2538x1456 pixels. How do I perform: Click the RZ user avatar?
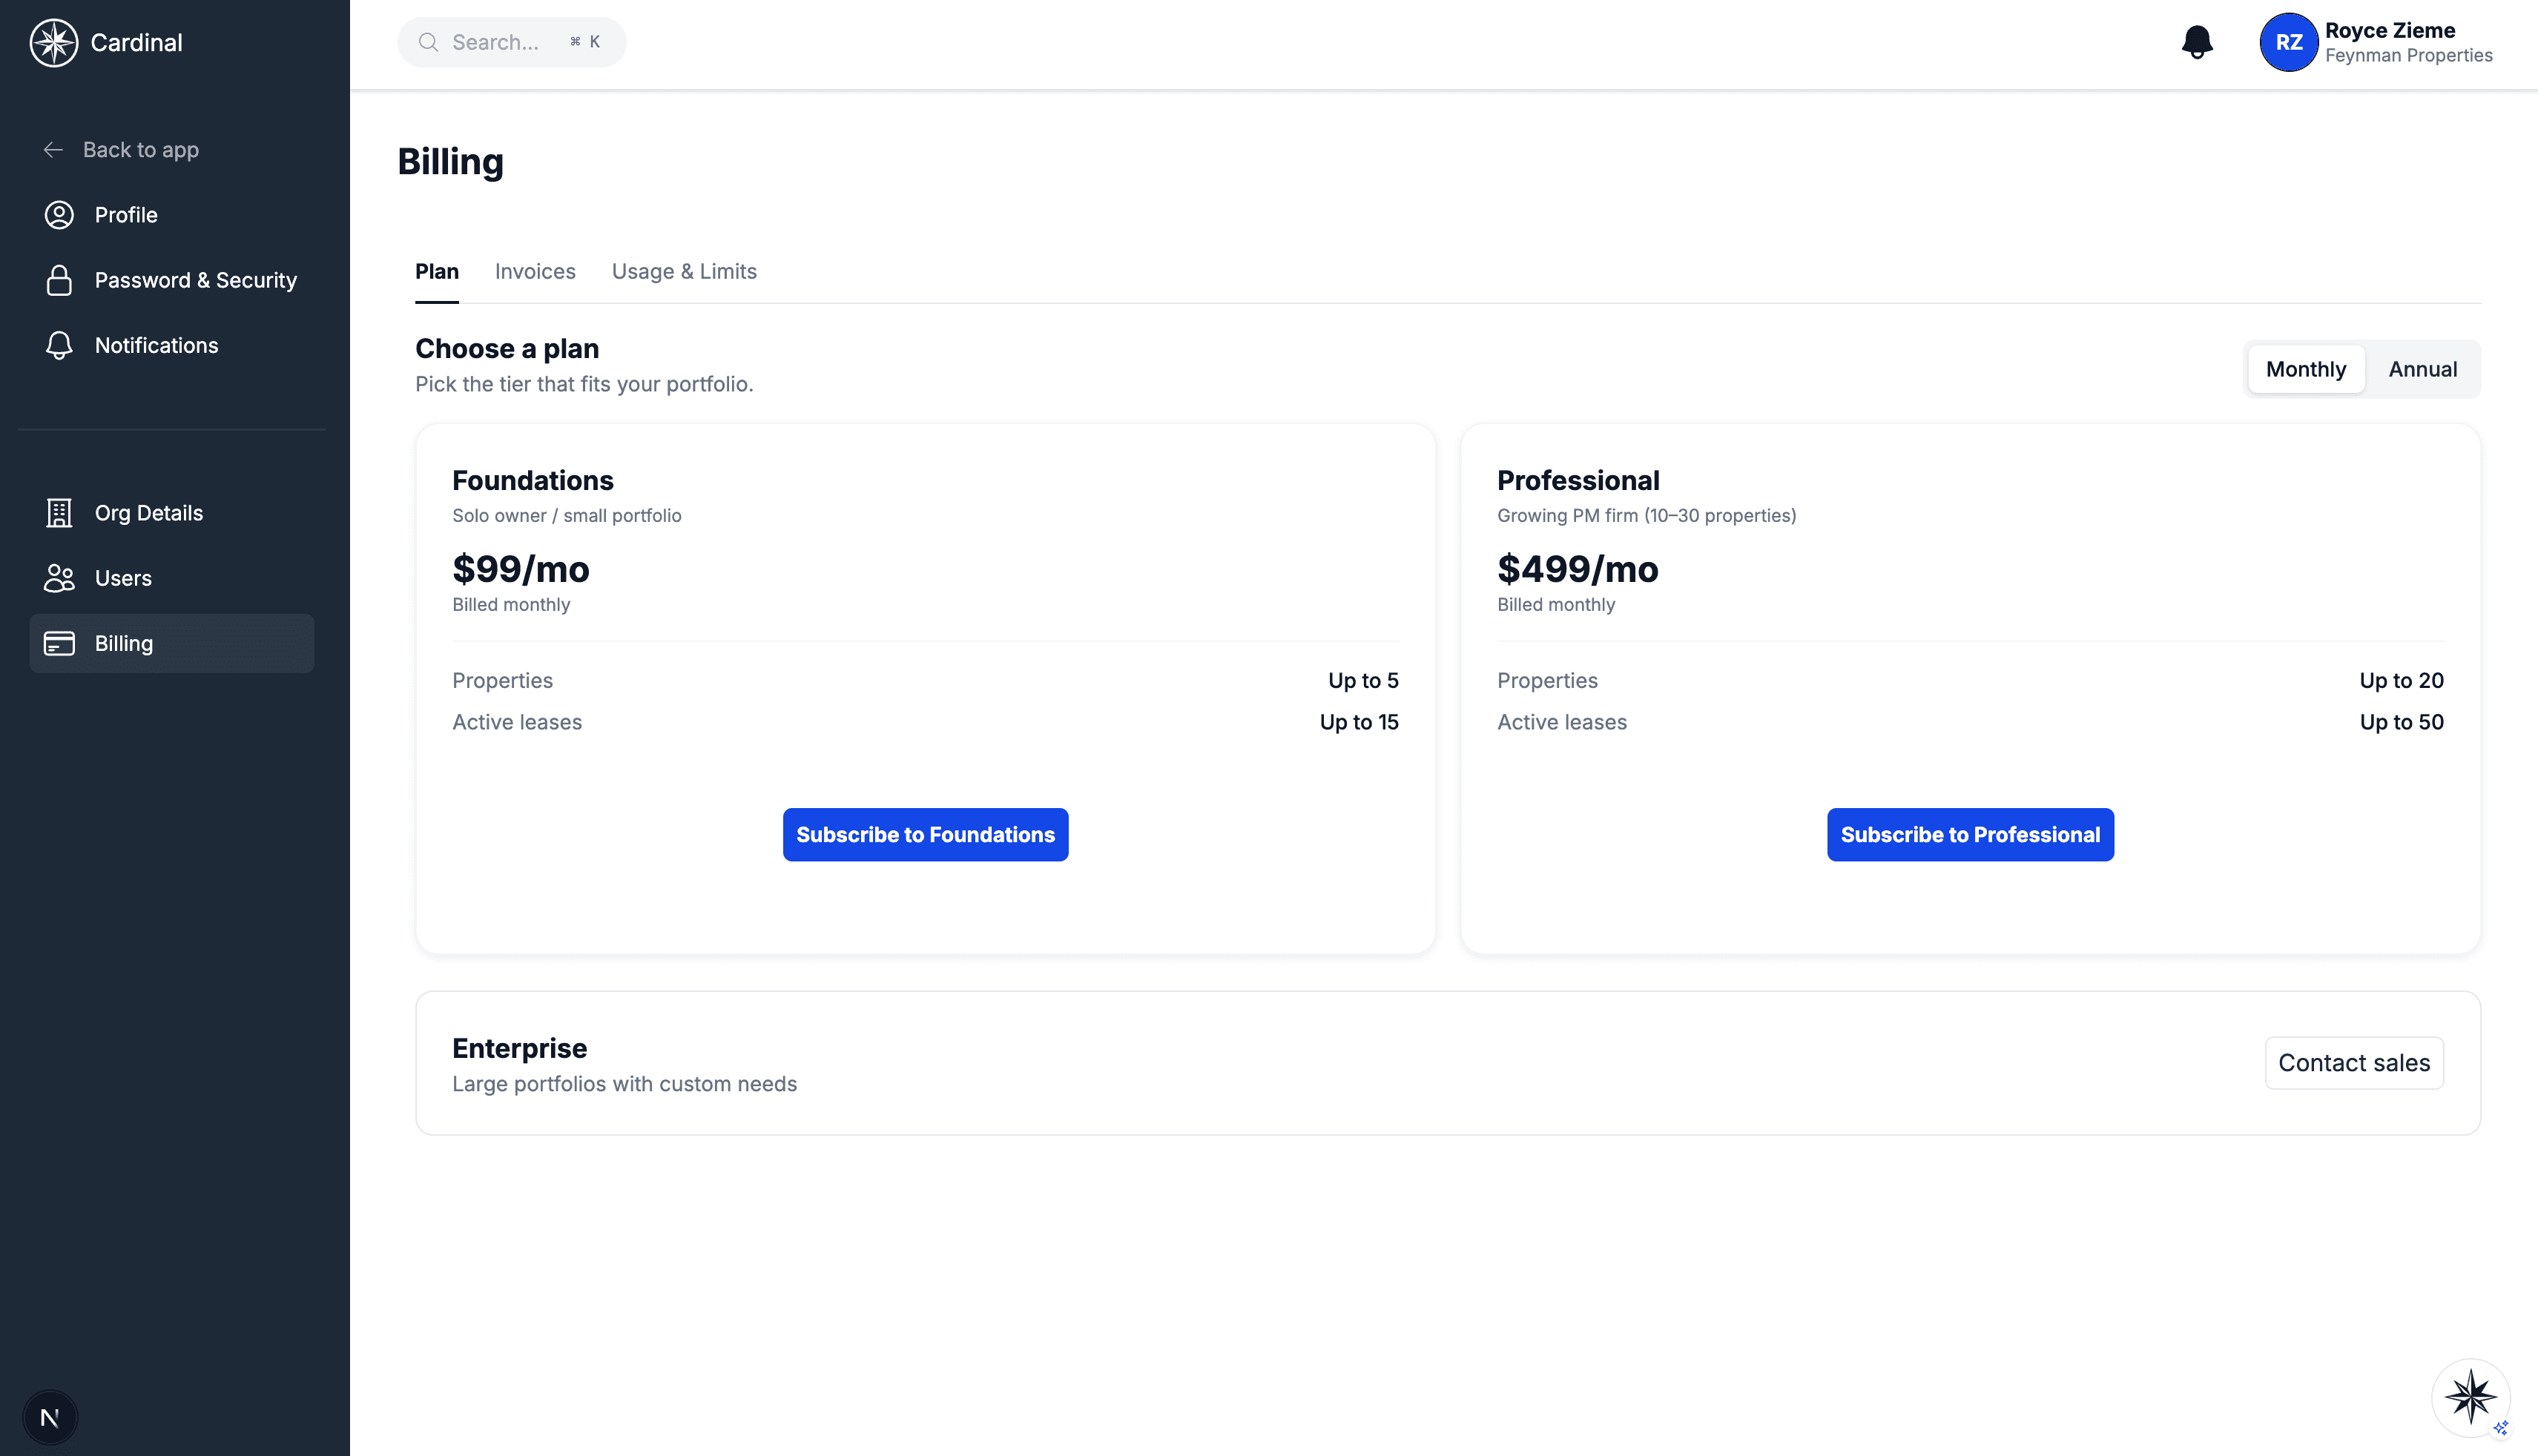coord(2289,42)
